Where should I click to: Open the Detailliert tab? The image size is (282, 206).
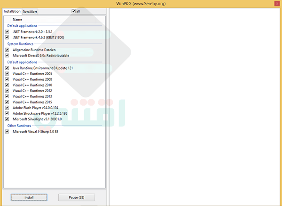coord(30,12)
